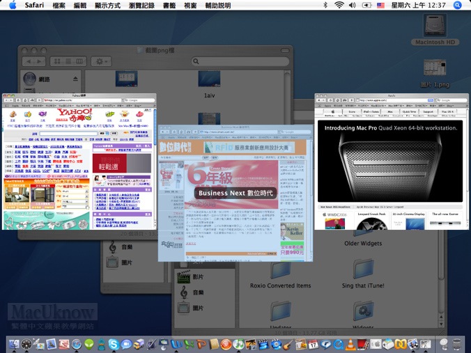Launch iMovie from the Dock
The height and width of the screenshot is (353, 471).
click(x=263, y=344)
